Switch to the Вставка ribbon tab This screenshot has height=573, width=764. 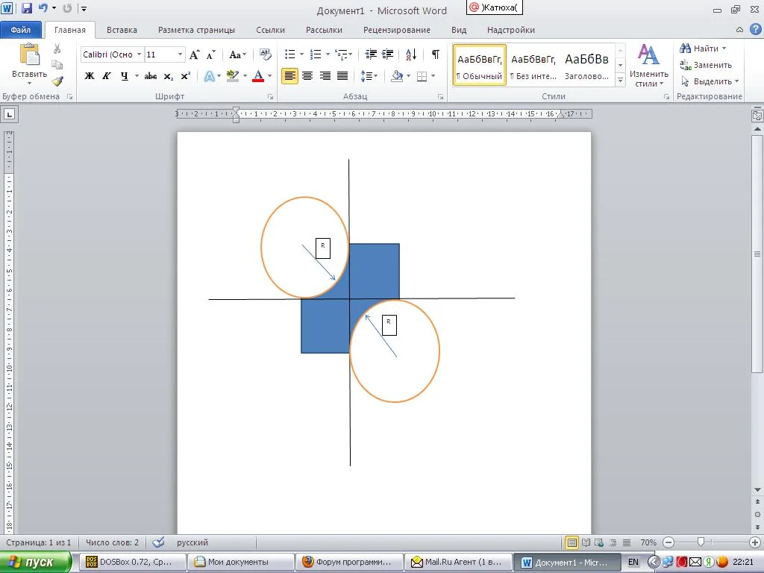[x=122, y=30]
